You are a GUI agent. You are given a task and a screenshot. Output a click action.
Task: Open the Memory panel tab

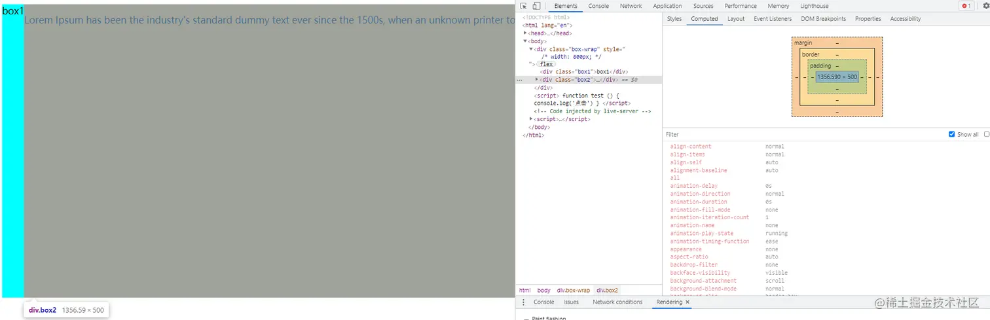(779, 6)
